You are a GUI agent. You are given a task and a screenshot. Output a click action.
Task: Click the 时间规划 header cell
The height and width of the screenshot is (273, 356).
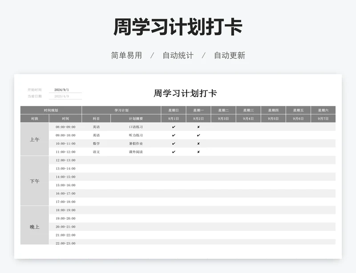[51, 110]
